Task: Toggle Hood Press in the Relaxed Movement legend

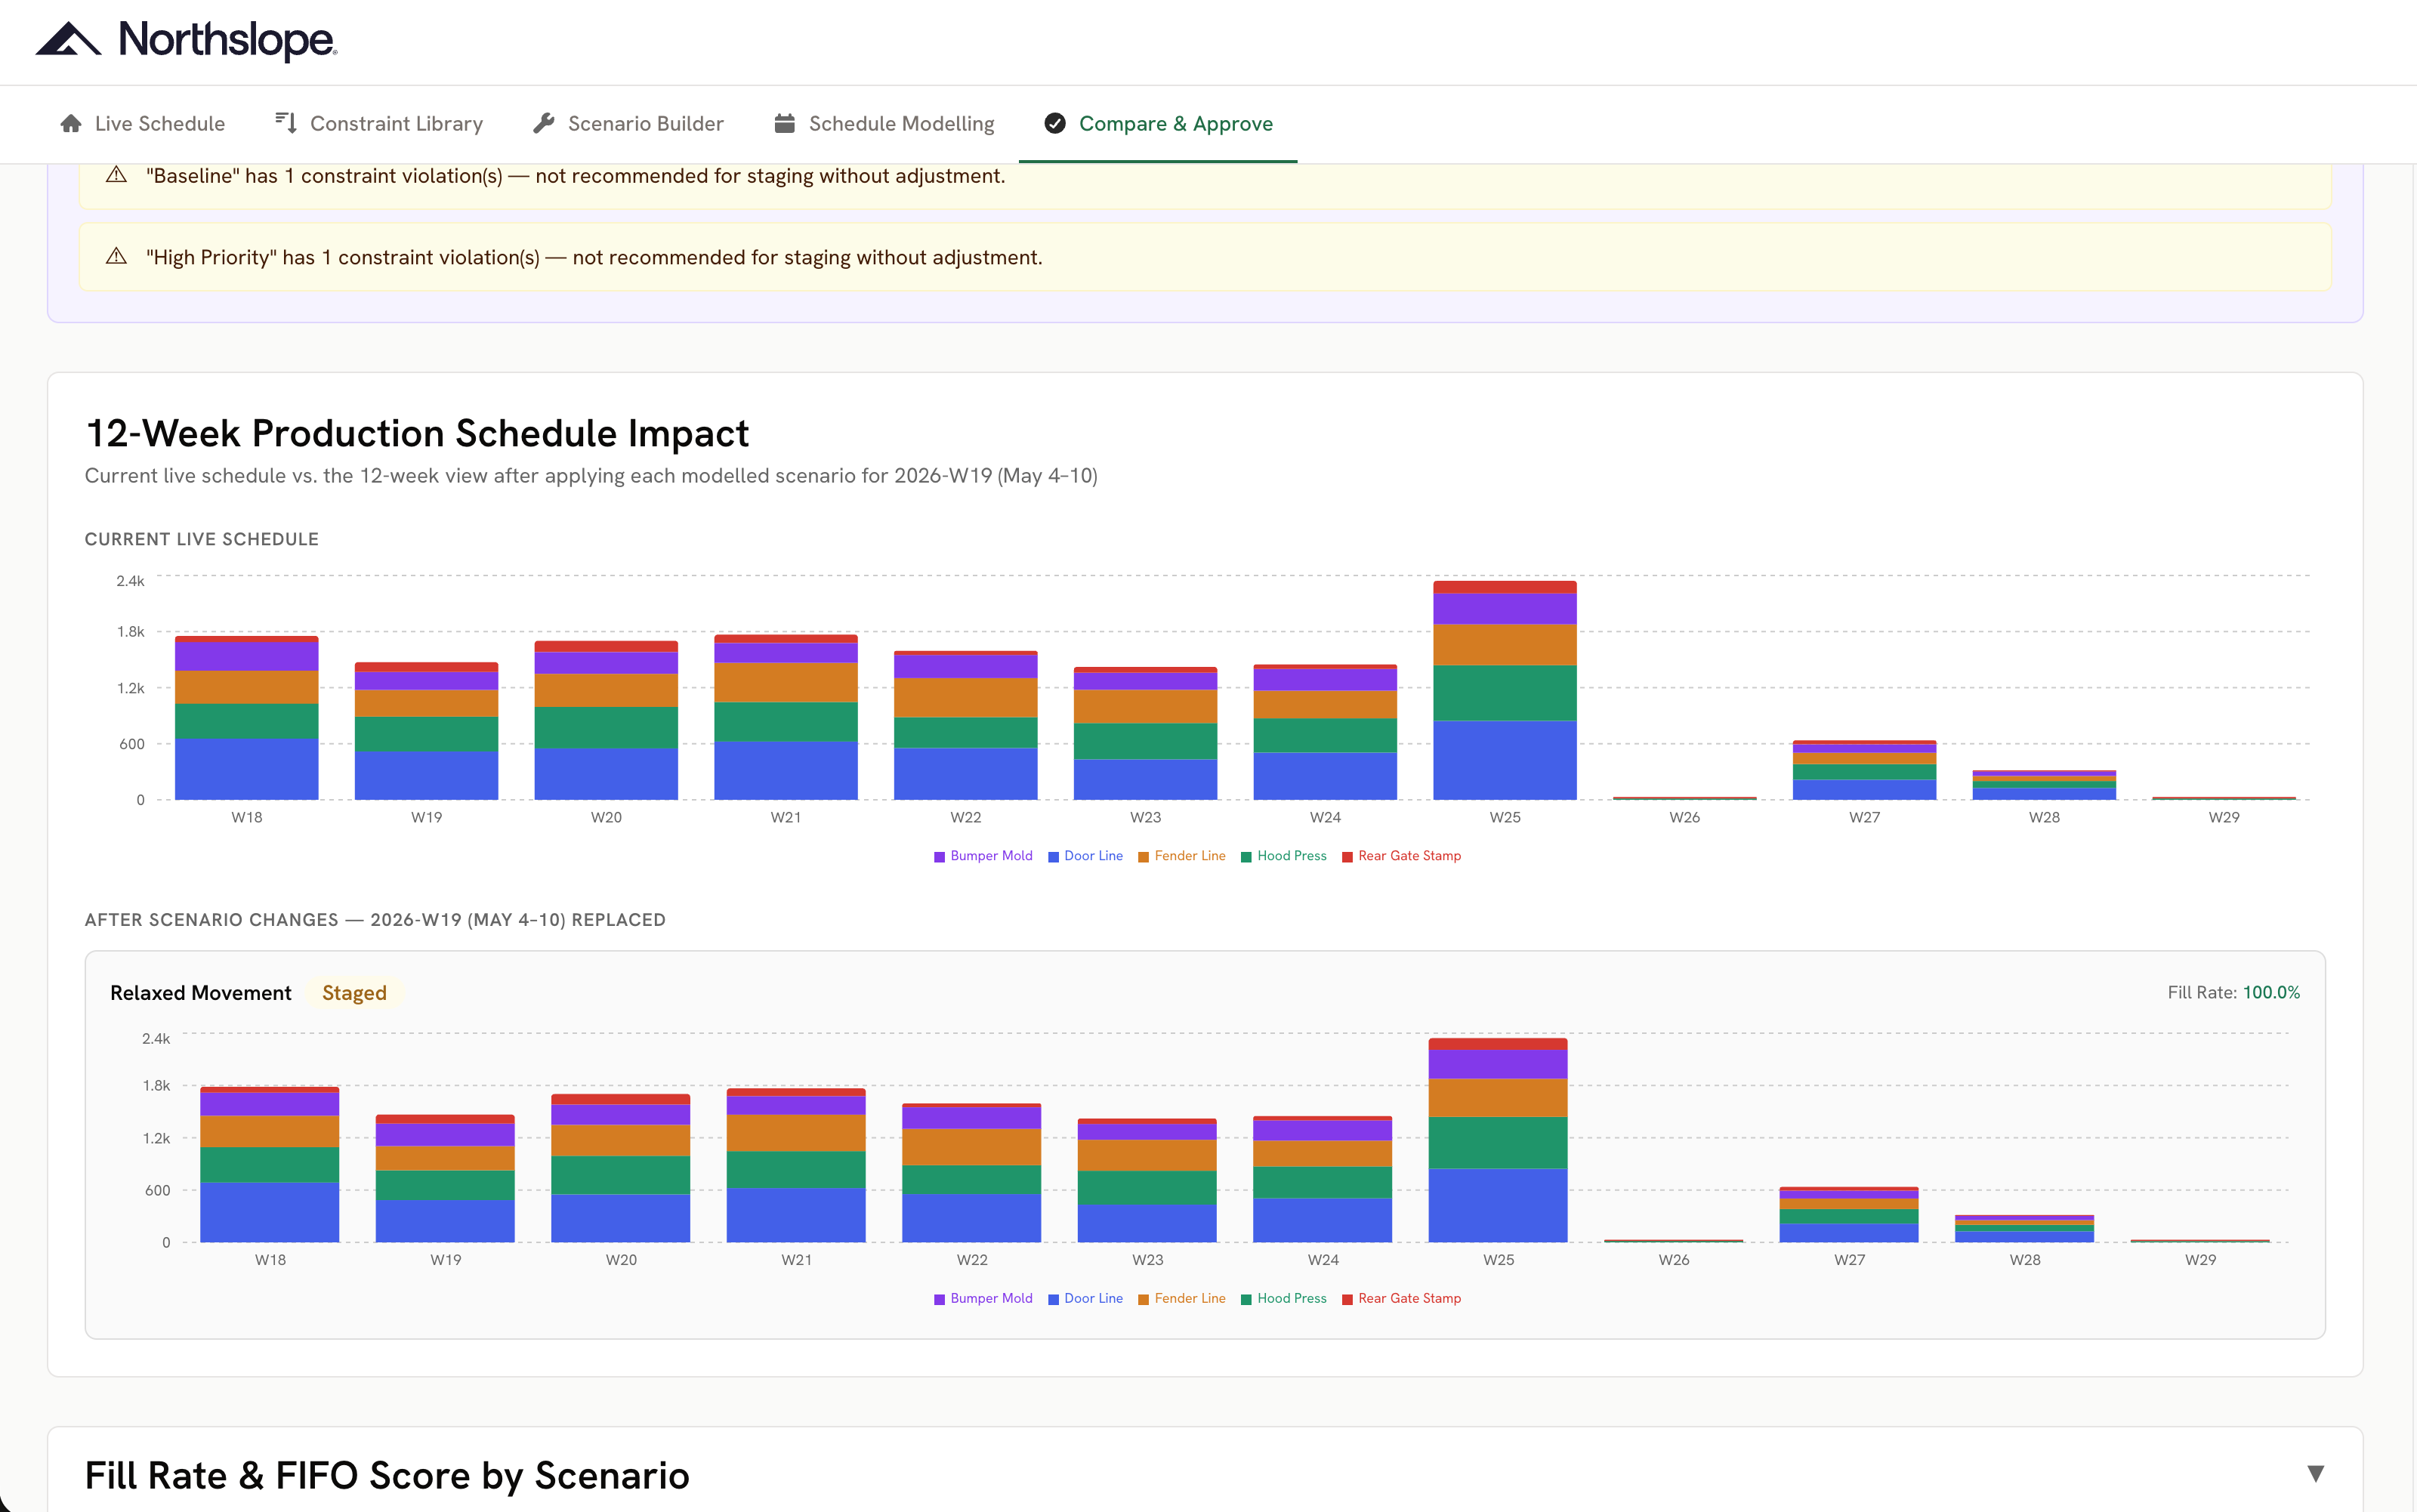Action: pos(1283,1299)
